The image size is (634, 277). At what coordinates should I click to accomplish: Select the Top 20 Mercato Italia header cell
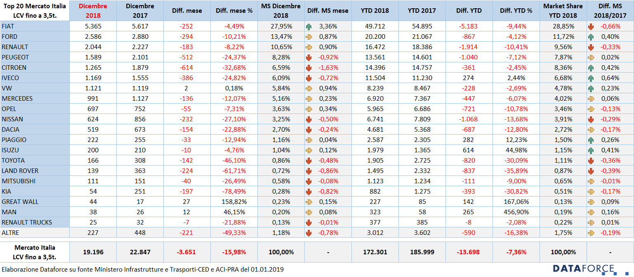35,11
